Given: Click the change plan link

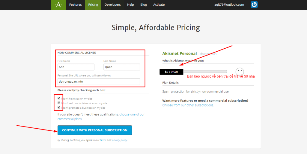Looking at the screenshot, I should coord(208,54).
